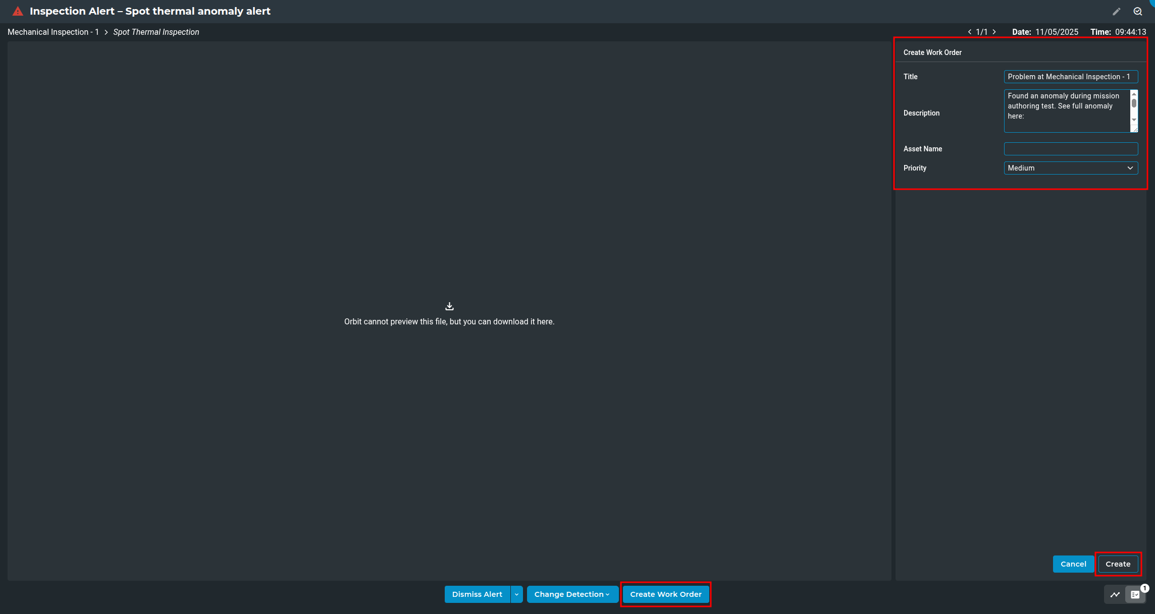This screenshot has width=1155, height=614.
Task: Open the Change Detection dropdown
Action: pos(572,594)
